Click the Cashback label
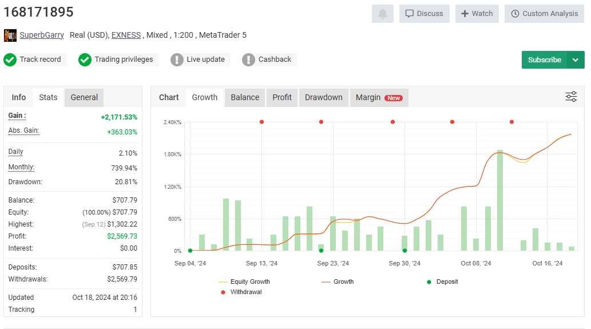Image resolution: width=591 pixels, height=329 pixels. [275, 60]
